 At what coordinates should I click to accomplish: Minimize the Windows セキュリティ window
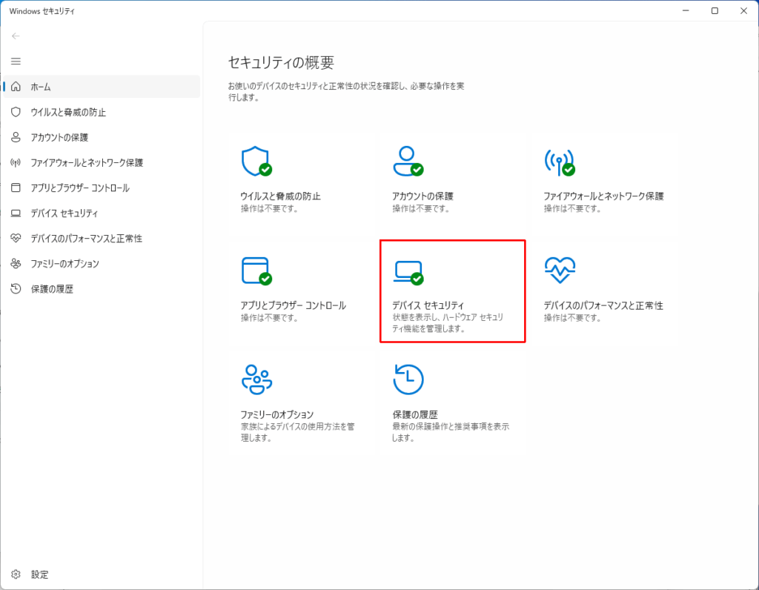(x=686, y=10)
